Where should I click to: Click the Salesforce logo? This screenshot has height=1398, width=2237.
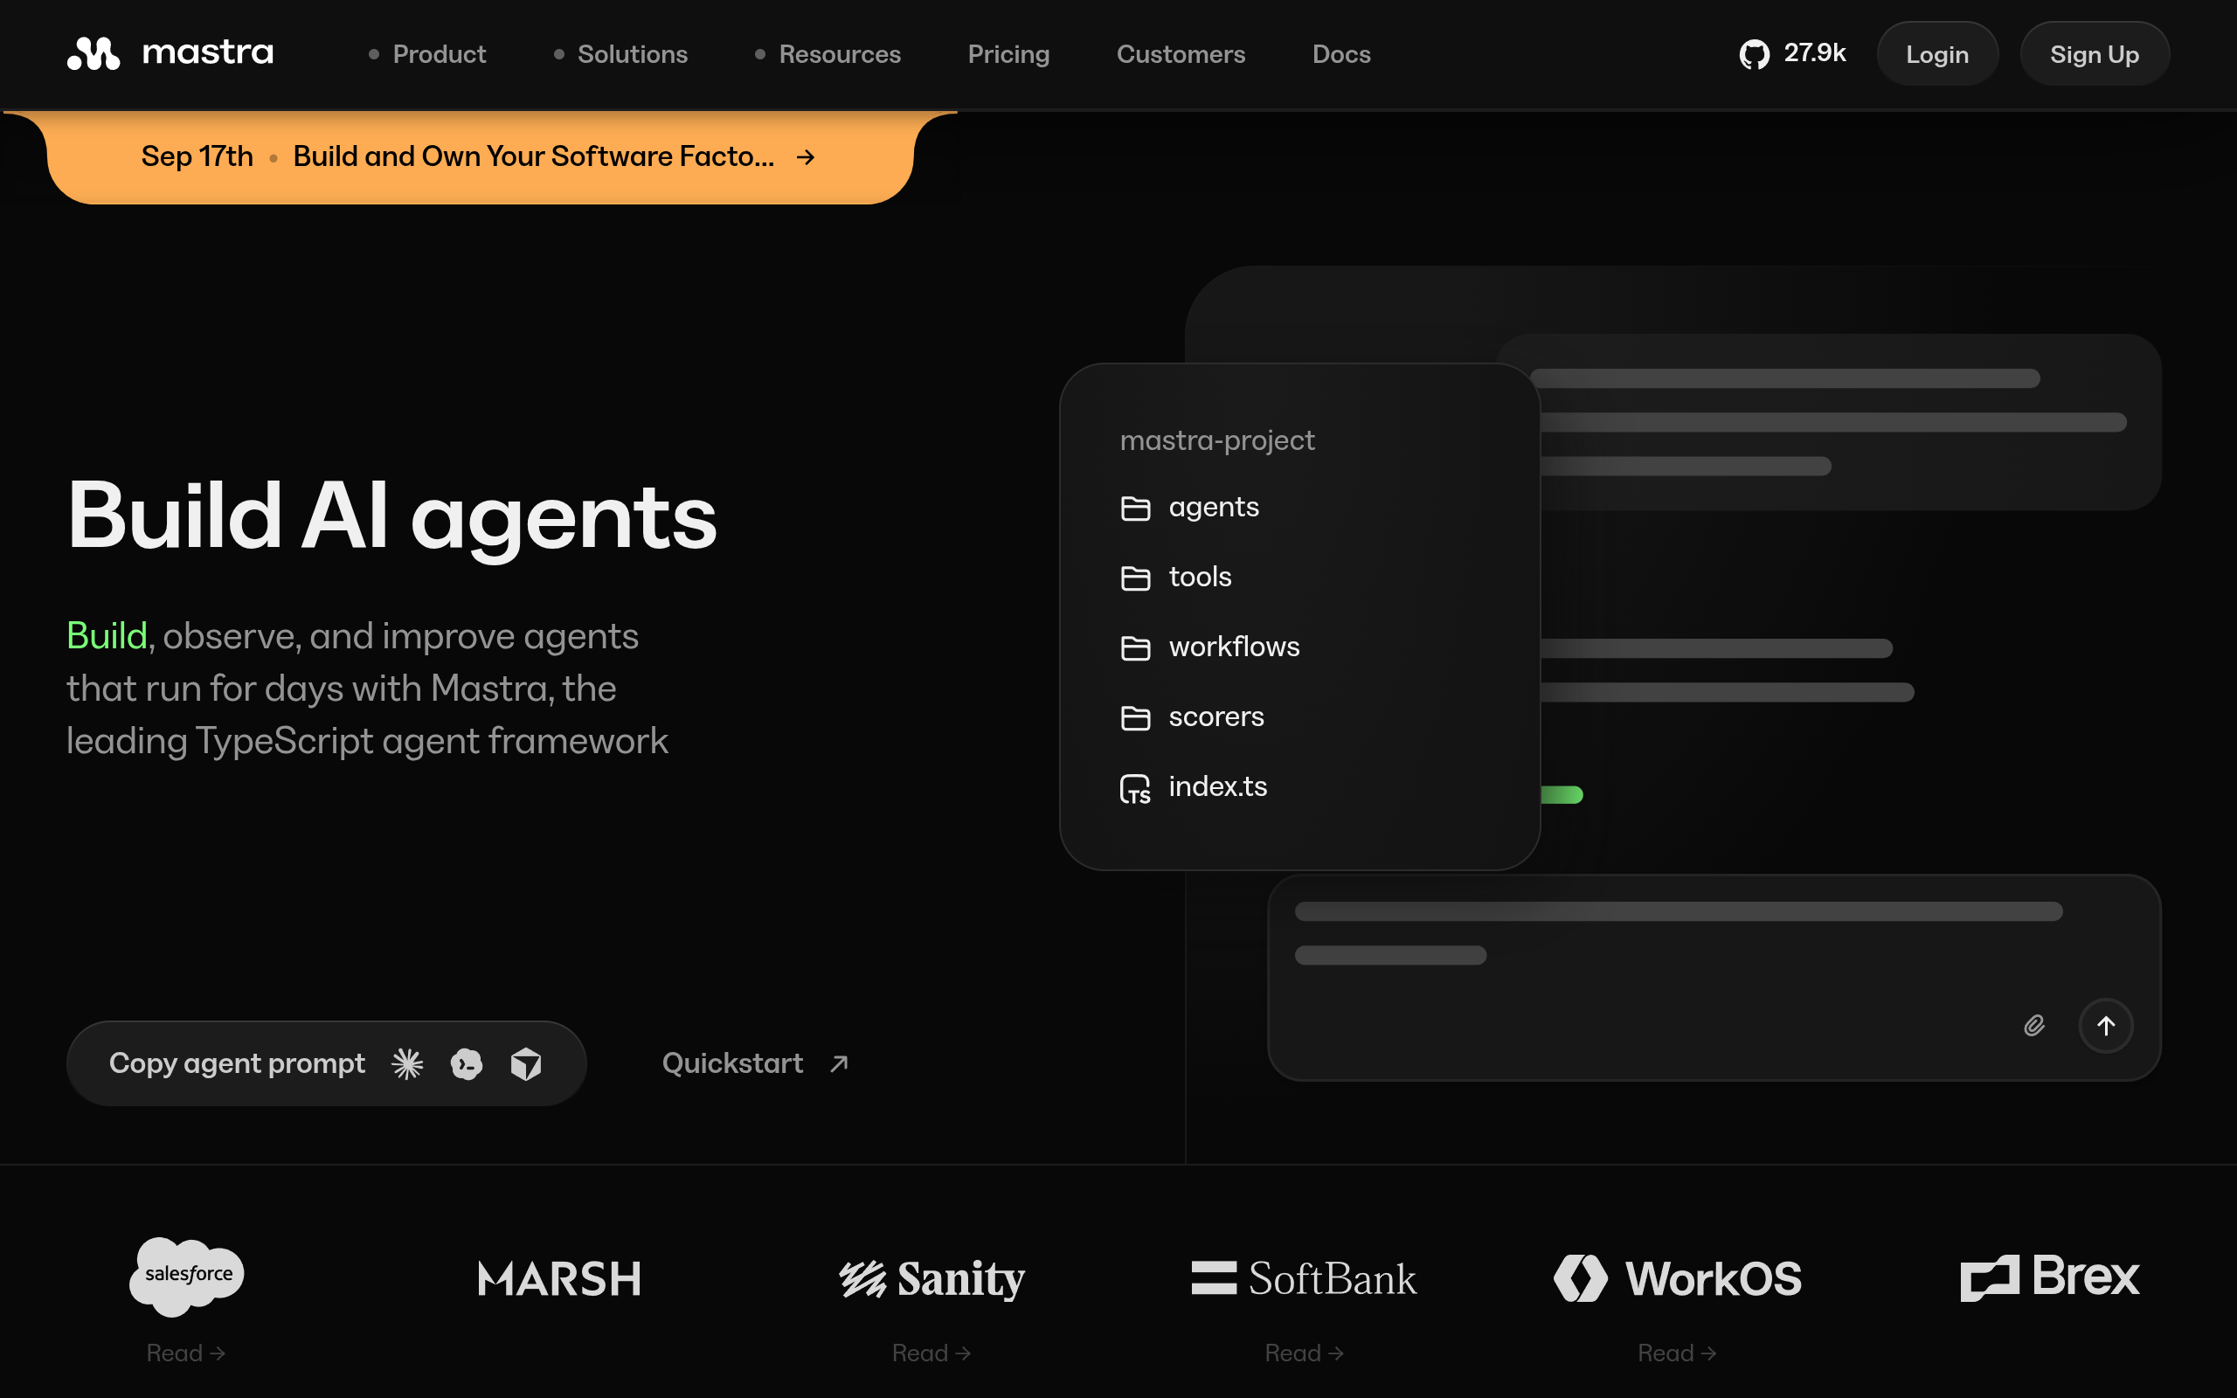coord(187,1276)
